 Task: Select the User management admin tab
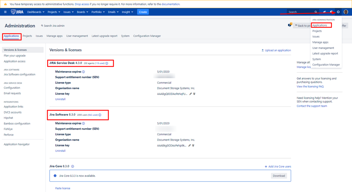click(77, 36)
